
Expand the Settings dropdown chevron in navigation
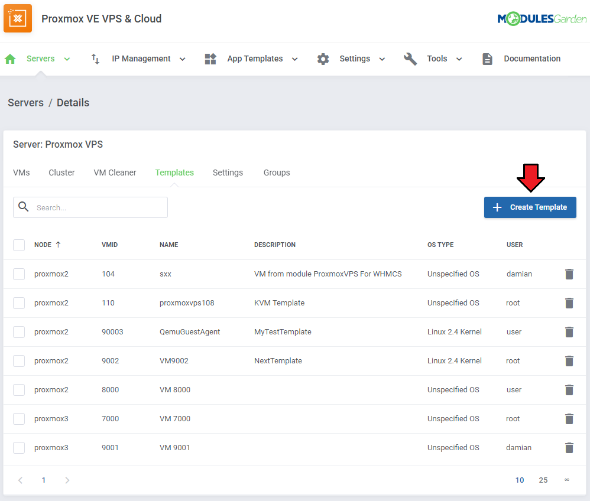click(x=382, y=59)
